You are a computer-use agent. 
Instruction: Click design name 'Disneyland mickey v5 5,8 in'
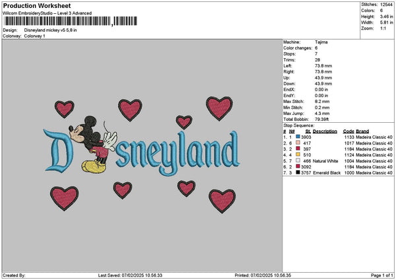[x=51, y=30]
